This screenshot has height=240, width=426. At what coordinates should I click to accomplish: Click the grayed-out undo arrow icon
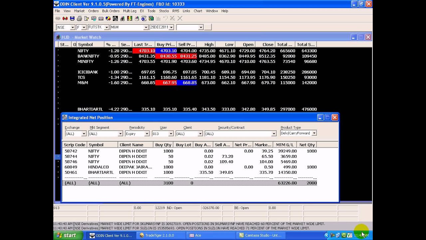click(x=165, y=19)
